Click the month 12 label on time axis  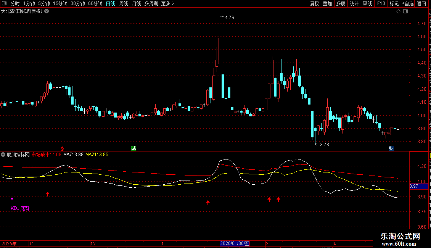pos(93,243)
